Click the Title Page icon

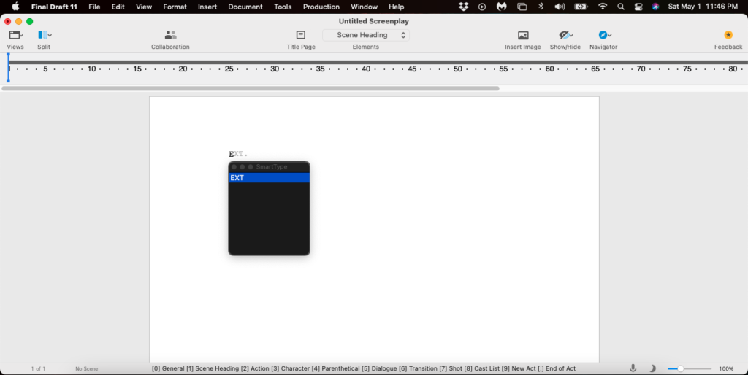(300, 35)
